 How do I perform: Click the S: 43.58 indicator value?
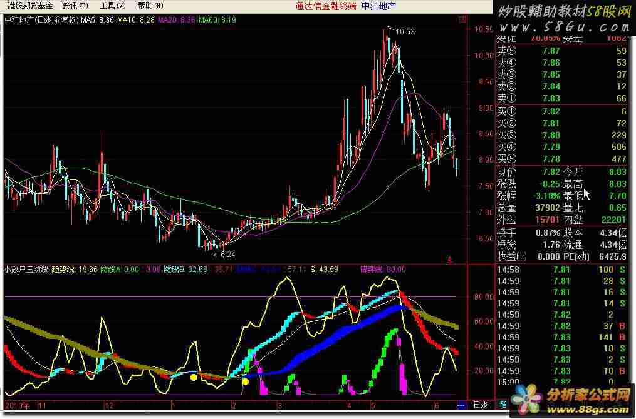click(x=324, y=269)
